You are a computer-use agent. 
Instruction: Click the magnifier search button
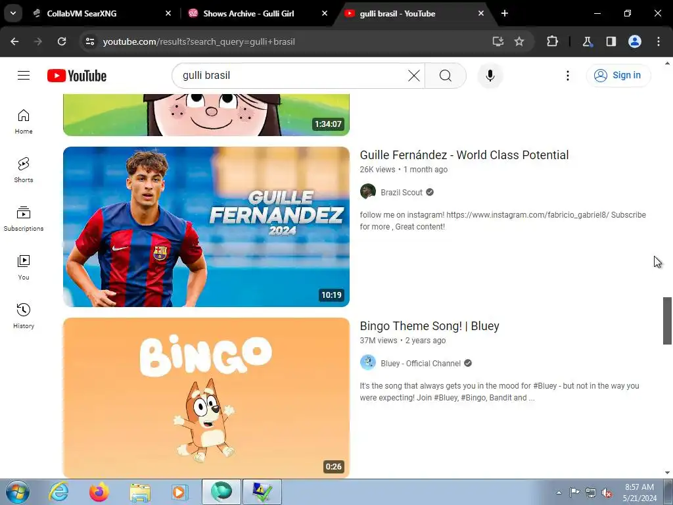(x=446, y=76)
